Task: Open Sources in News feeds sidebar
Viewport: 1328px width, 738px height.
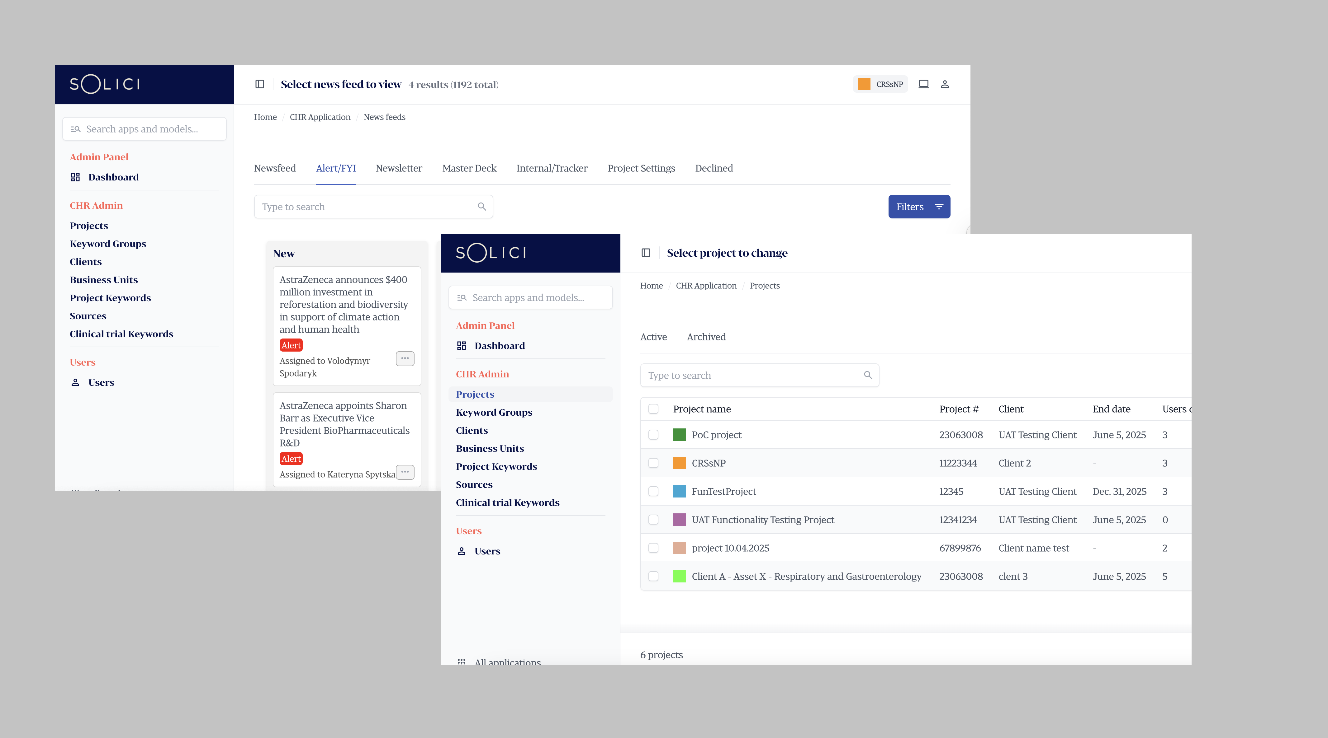Action: pyautogui.click(x=88, y=316)
